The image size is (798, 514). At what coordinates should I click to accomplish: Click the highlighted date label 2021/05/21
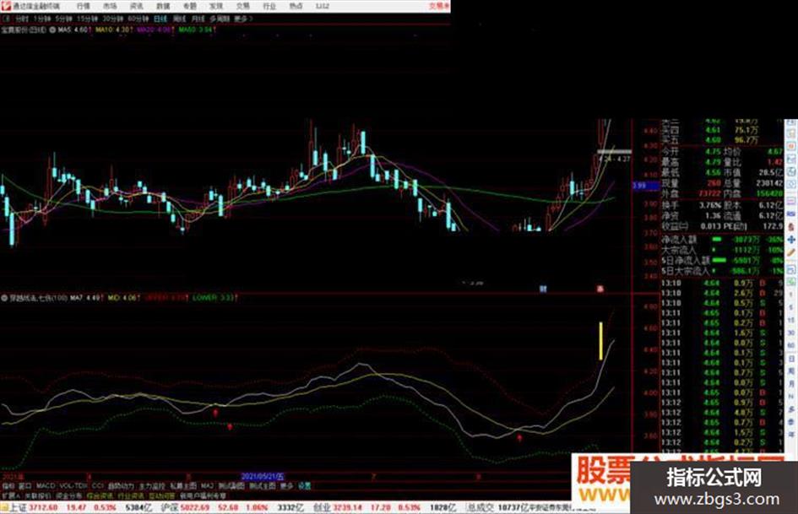263,477
